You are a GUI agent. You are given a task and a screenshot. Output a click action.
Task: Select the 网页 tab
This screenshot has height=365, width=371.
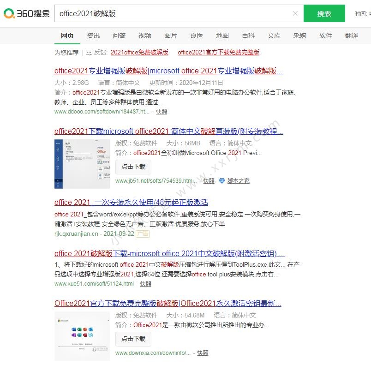pos(67,36)
